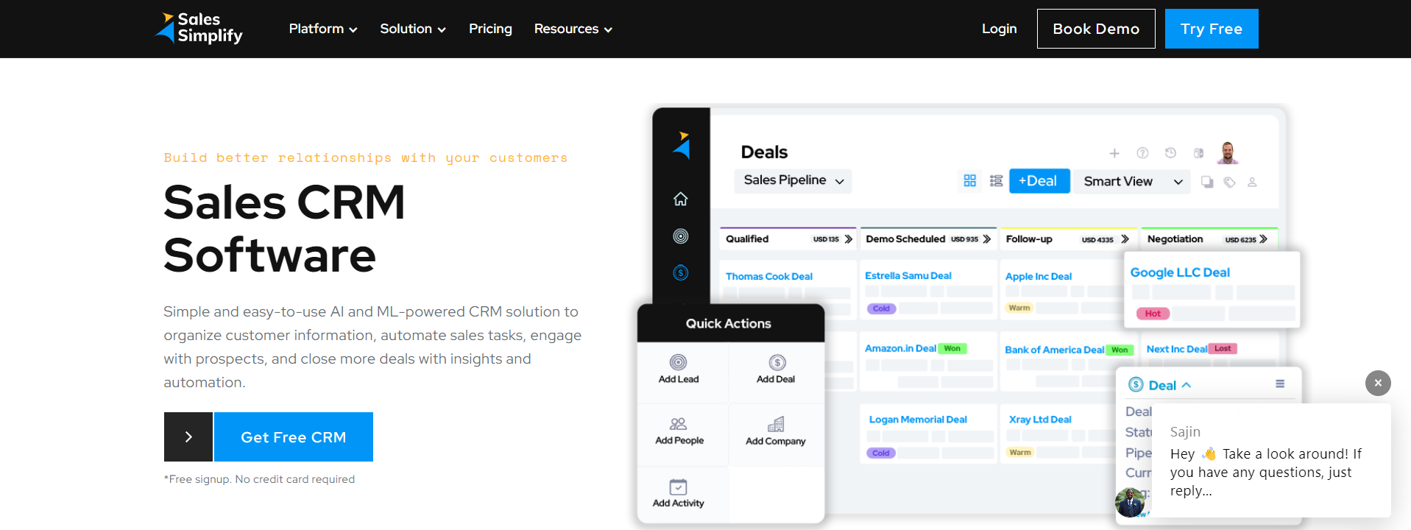Select the leads target icon in sidebar
1411x530 pixels.
click(681, 236)
